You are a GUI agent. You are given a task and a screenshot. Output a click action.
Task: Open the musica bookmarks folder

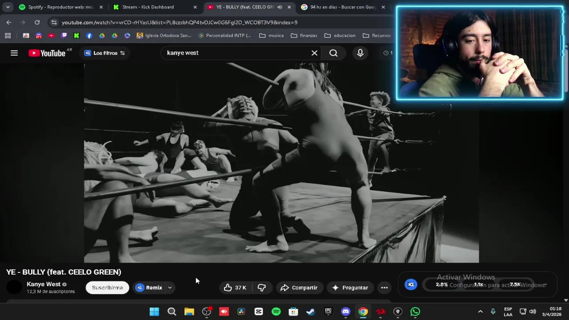[x=271, y=36]
